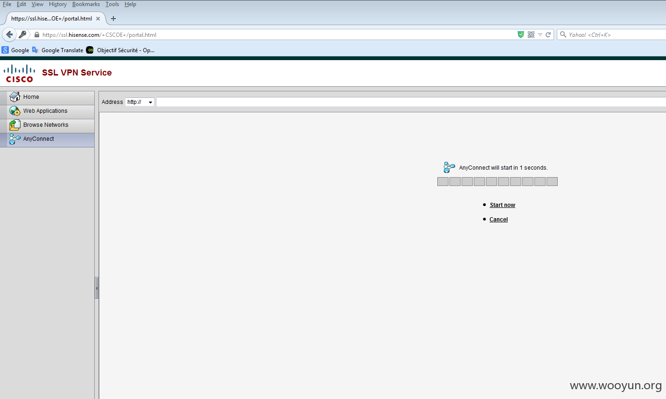The image size is (666, 399).
Task: Open the Objectif Sécurité bookmark
Action: click(120, 50)
